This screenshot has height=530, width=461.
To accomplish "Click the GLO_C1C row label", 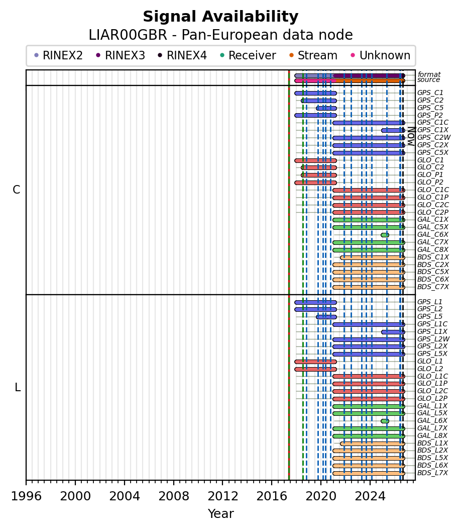I will click(433, 190).
